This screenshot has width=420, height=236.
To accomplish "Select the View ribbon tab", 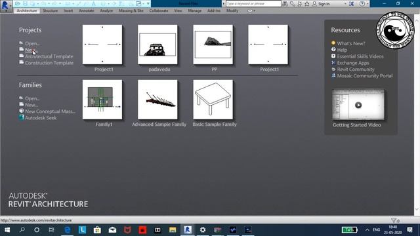I will coord(178,10).
